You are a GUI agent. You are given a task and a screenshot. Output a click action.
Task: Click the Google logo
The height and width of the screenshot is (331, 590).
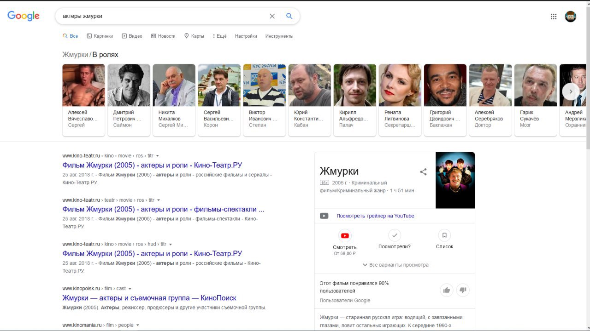(24, 16)
